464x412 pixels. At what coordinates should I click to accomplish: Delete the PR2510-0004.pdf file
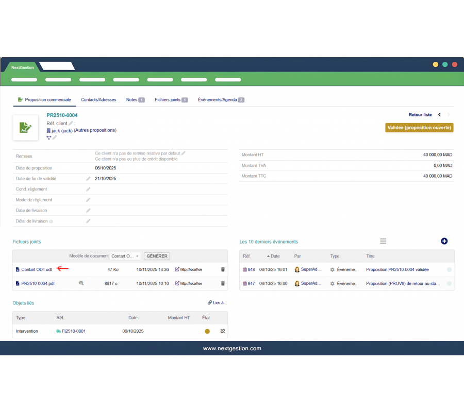point(223,283)
